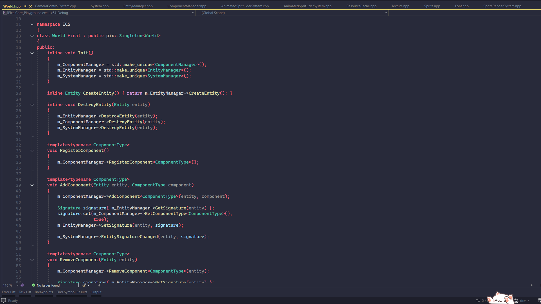This screenshot has height=304, width=541.
Task: Switch to CameraControlSystem.cpp tab
Action: pos(56,6)
